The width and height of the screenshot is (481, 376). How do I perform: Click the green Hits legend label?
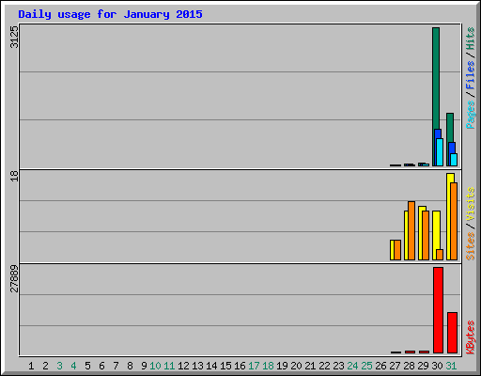471,39
